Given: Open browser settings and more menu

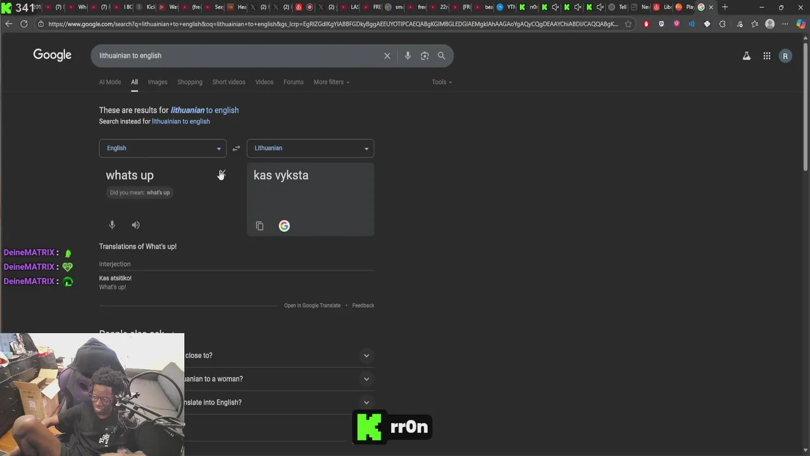Looking at the screenshot, I should click(785, 24).
